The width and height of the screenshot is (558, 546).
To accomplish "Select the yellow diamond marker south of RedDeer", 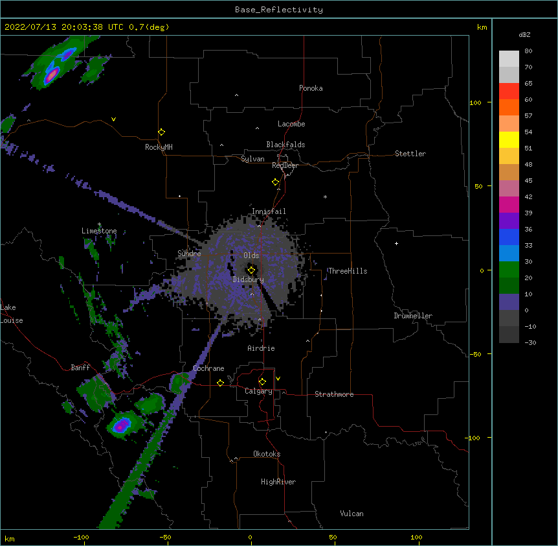I will [x=275, y=182].
